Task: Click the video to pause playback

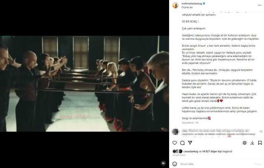Action: pyautogui.click(x=84, y=83)
